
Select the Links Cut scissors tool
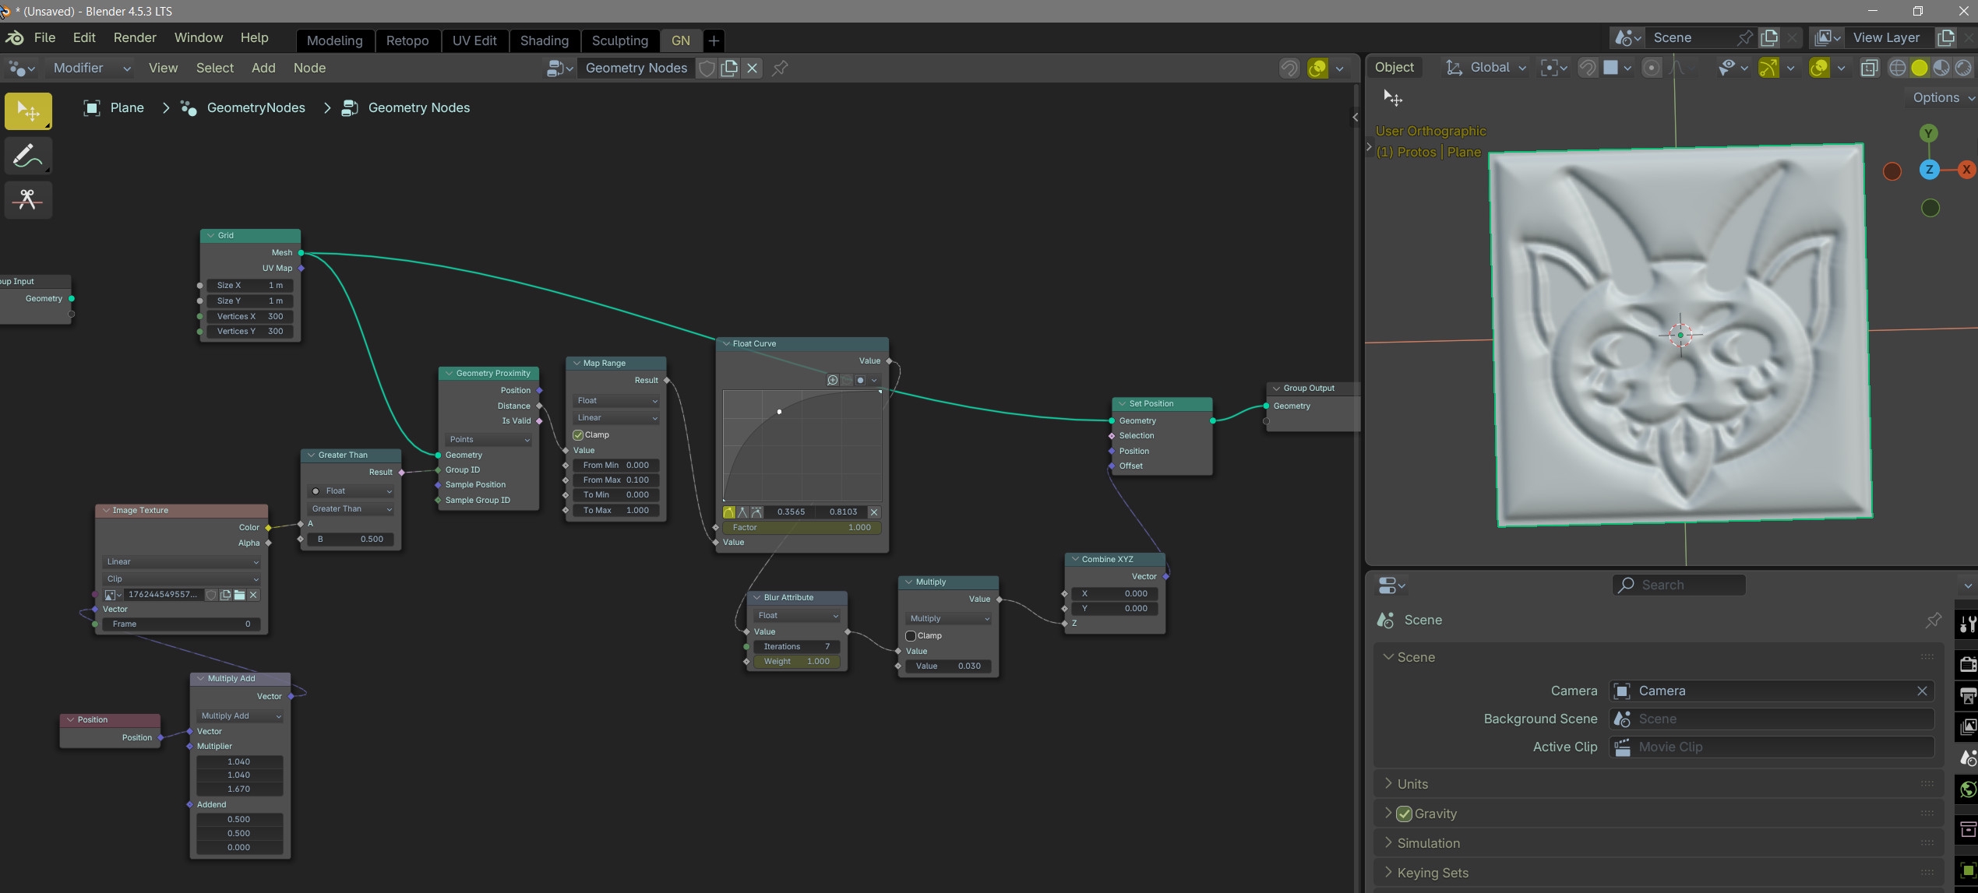click(x=28, y=200)
